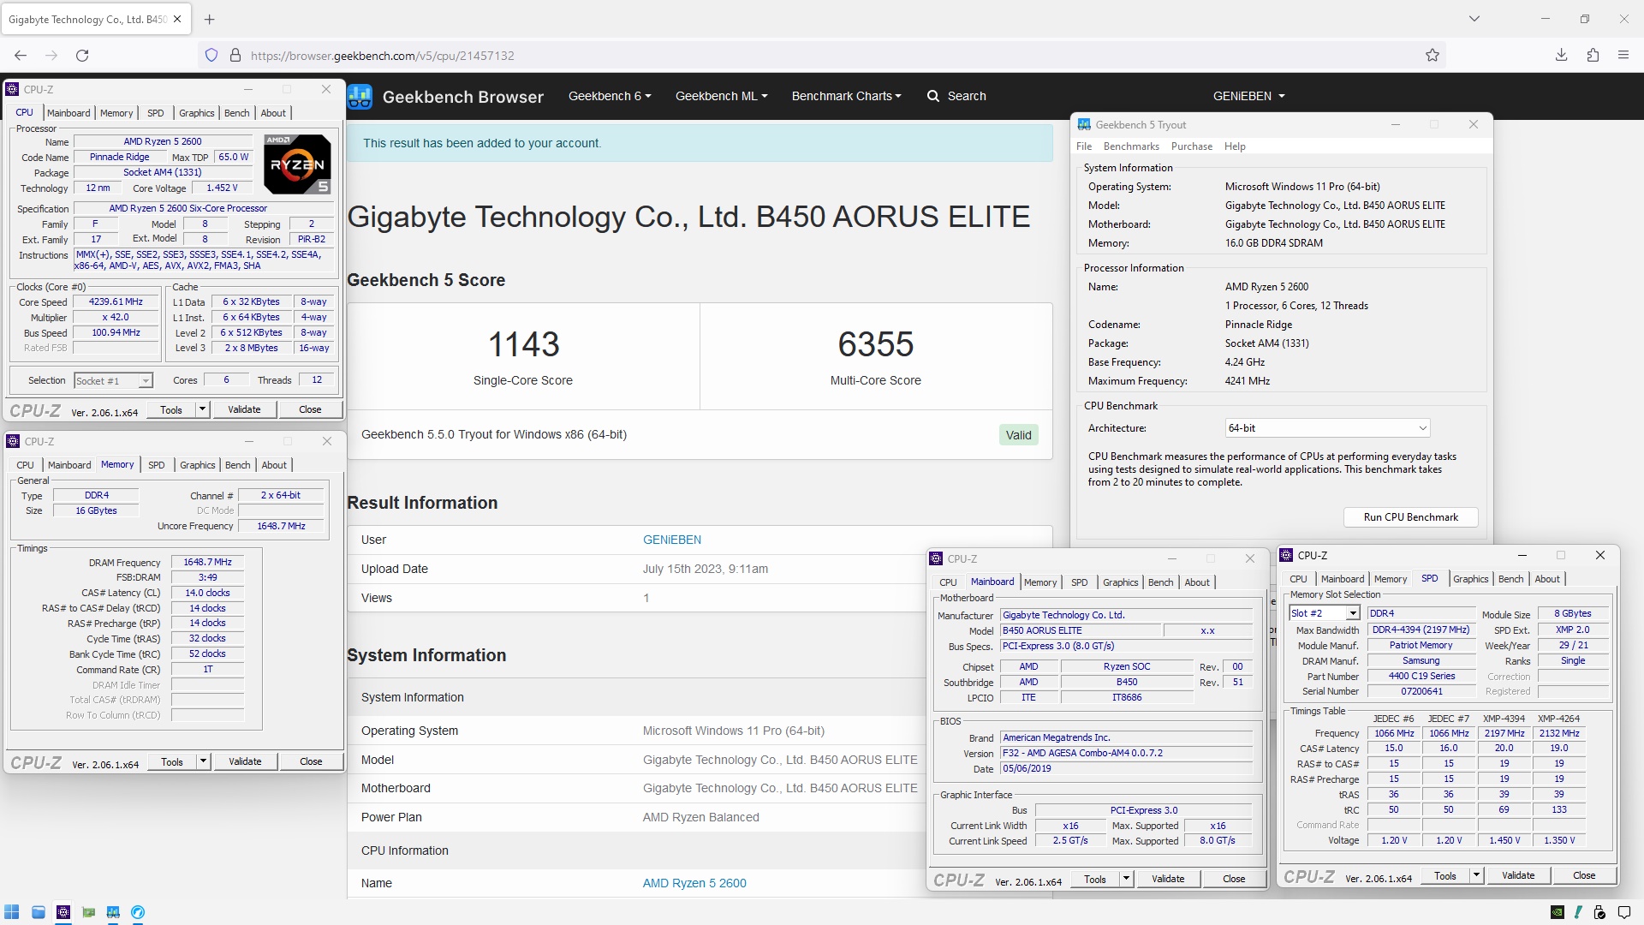The image size is (1644, 925).
Task: Open the browser tab list chevron
Action: tap(1474, 19)
